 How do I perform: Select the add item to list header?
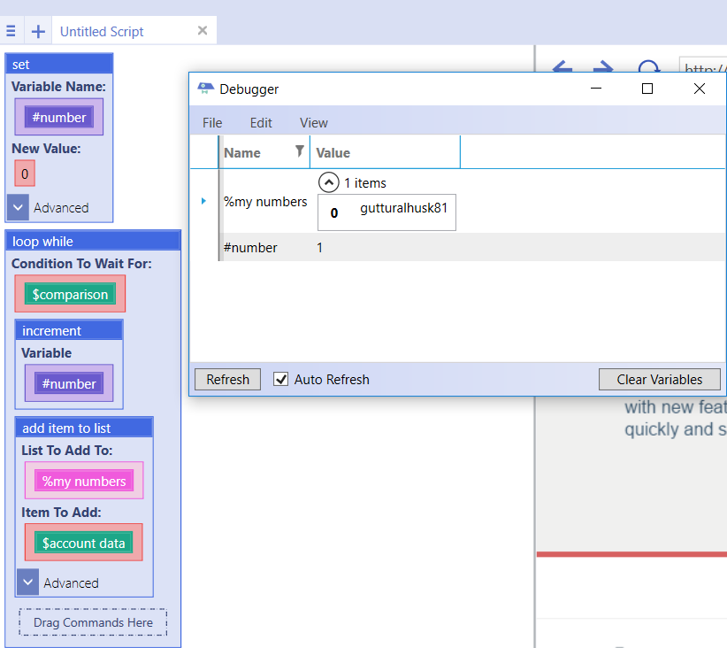click(84, 428)
